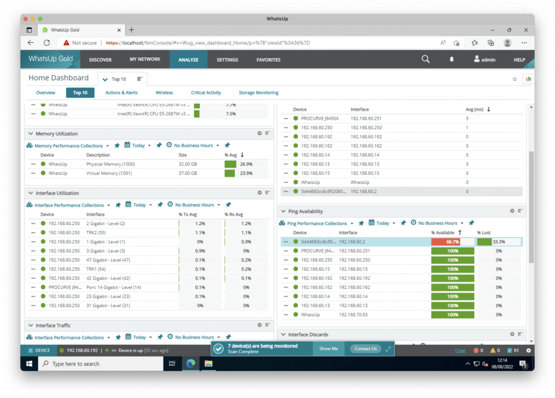Open Ping Availability panel menu icon

(x=520, y=211)
